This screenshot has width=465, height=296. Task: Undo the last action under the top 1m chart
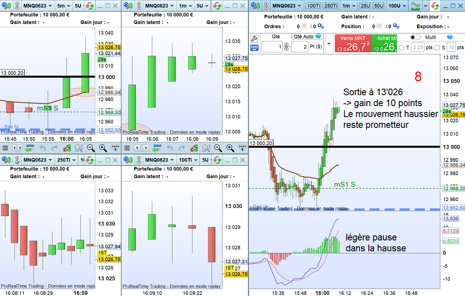(x=170, y=148)
